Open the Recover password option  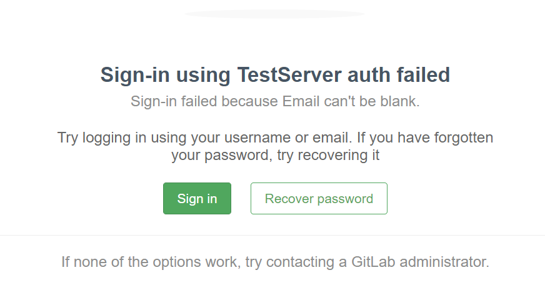point(319,199)
